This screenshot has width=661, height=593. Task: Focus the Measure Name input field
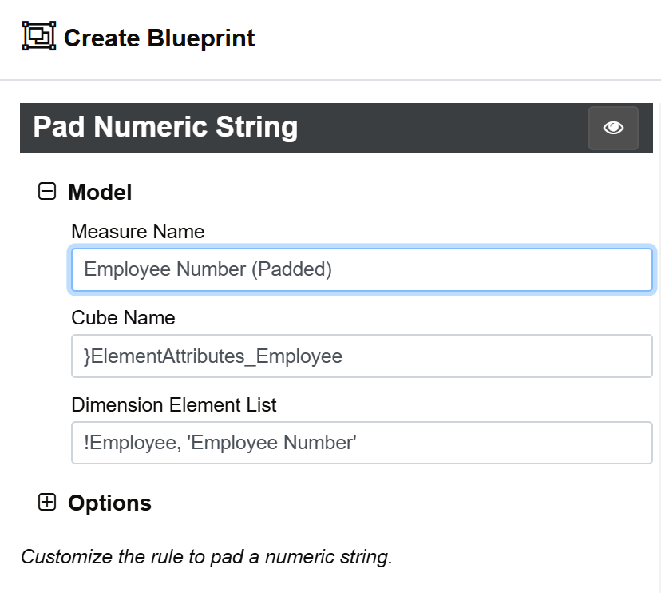pos(362,269)
